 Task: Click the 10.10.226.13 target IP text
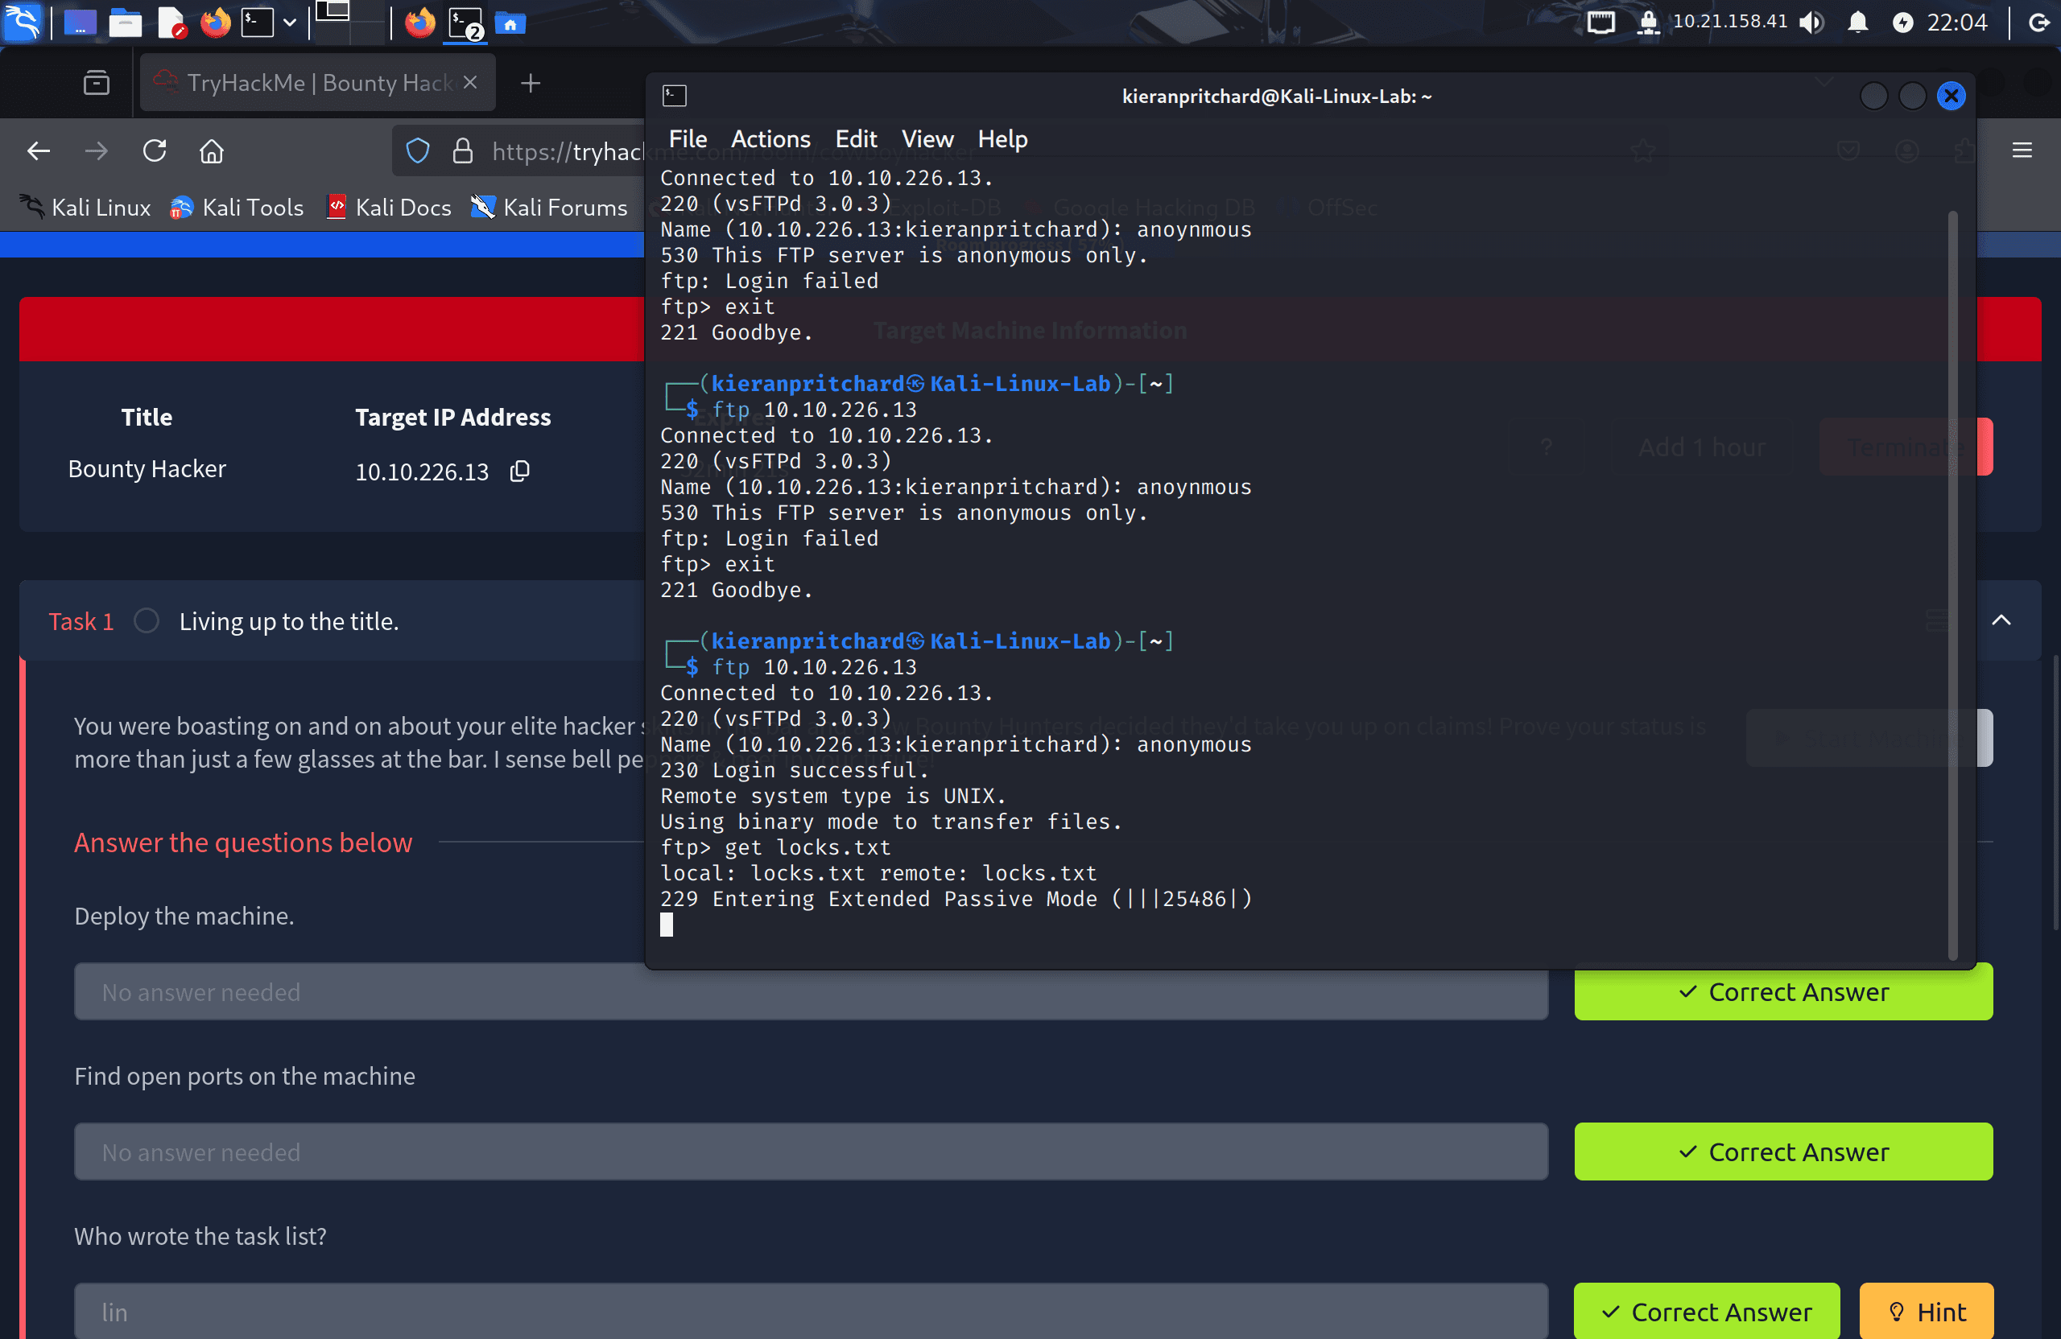[422, 472]
